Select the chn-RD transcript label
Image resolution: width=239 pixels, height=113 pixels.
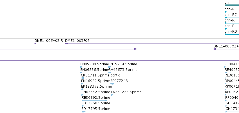231,32
